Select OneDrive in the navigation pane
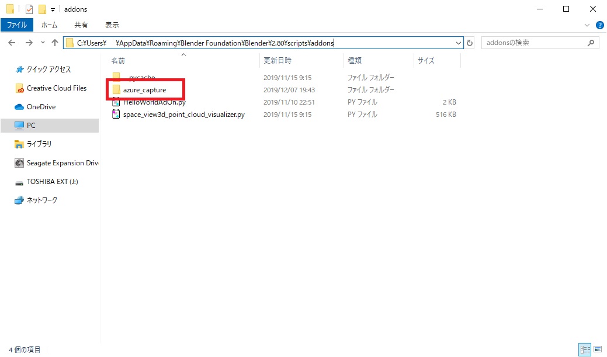 [x=41, y=107]
